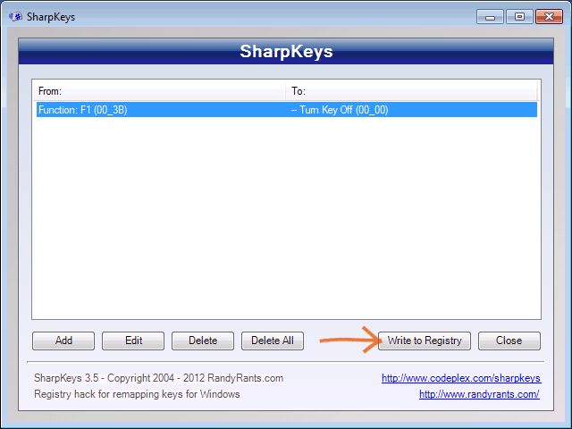Click empty space in the mappings list

click(x=286, y=223)
